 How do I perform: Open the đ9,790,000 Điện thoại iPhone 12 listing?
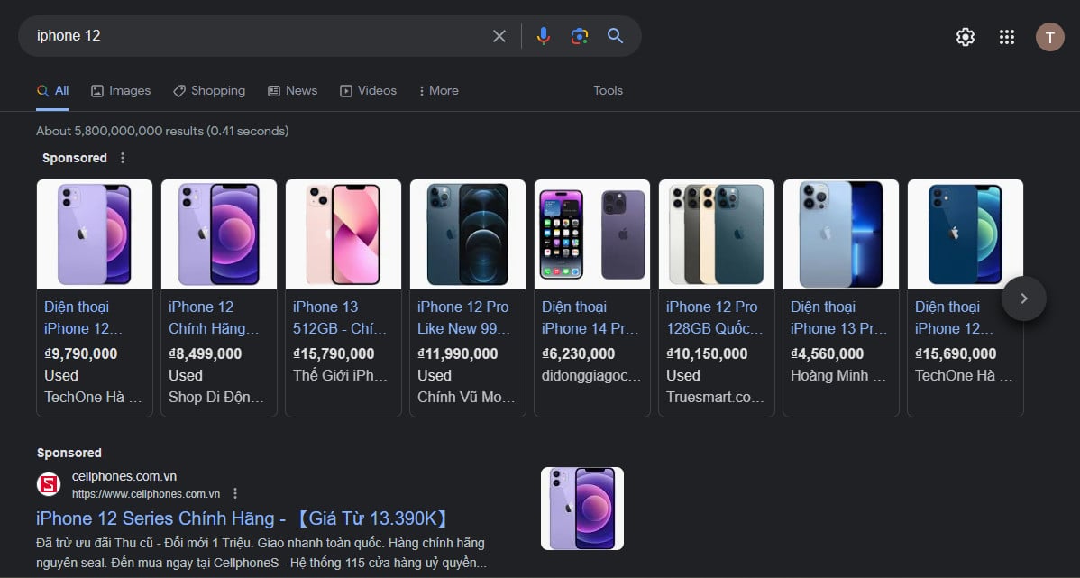tap(83, 317)
